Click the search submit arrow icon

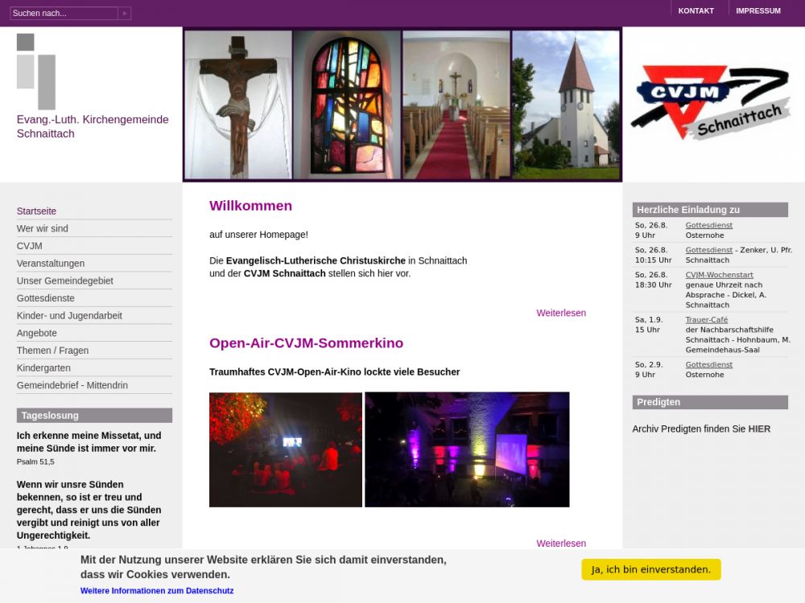pyautogui.click(x=124, y=13)
